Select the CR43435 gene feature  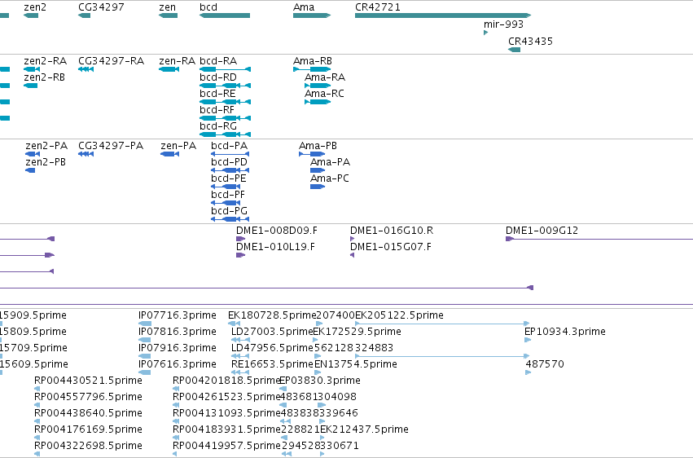click(x=514, y=50)
